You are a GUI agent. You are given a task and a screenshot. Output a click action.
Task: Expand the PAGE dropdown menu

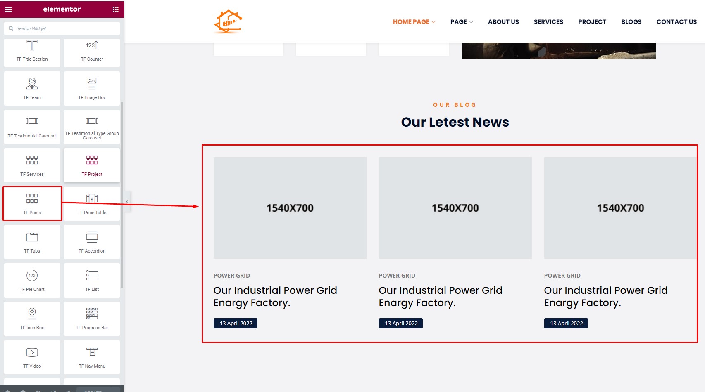[x=462, y=22]
